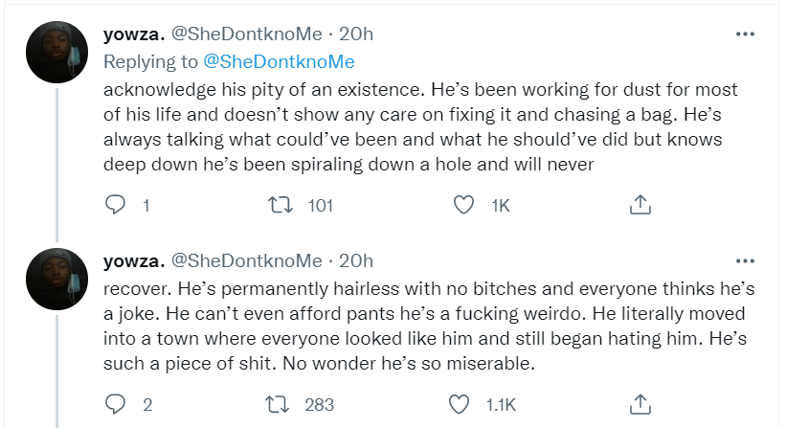Click reply icon on tweet with 2 replies
786x428 pixels.
pos(116,404)
